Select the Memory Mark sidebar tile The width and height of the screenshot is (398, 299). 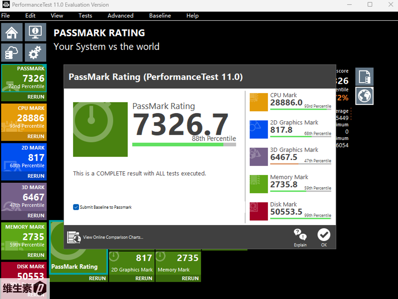[x=24, y=237]
